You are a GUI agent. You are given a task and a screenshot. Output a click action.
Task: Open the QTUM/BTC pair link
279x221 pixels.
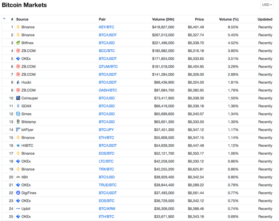click(108, 67)
